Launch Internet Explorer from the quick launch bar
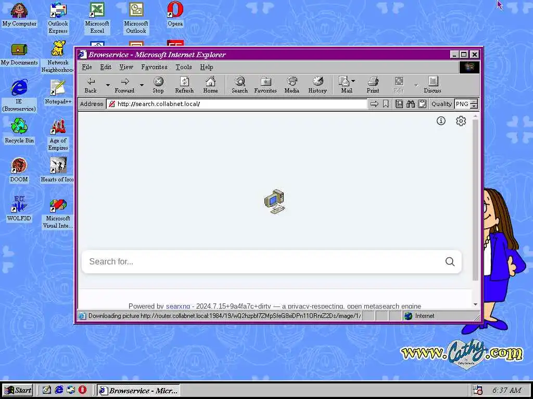 pyautogui.click(x=59, y=390)
